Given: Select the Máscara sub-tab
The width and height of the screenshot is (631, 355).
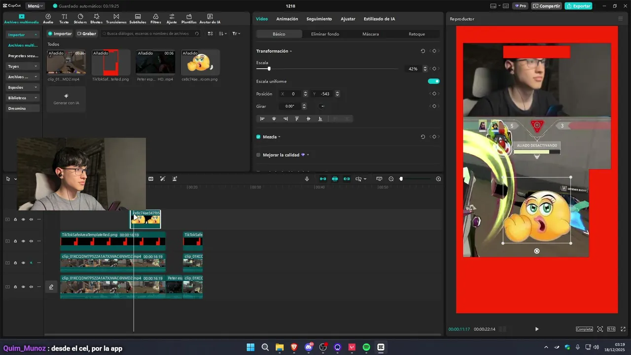Looking at the screenshot, I should (x=371, y=34).
